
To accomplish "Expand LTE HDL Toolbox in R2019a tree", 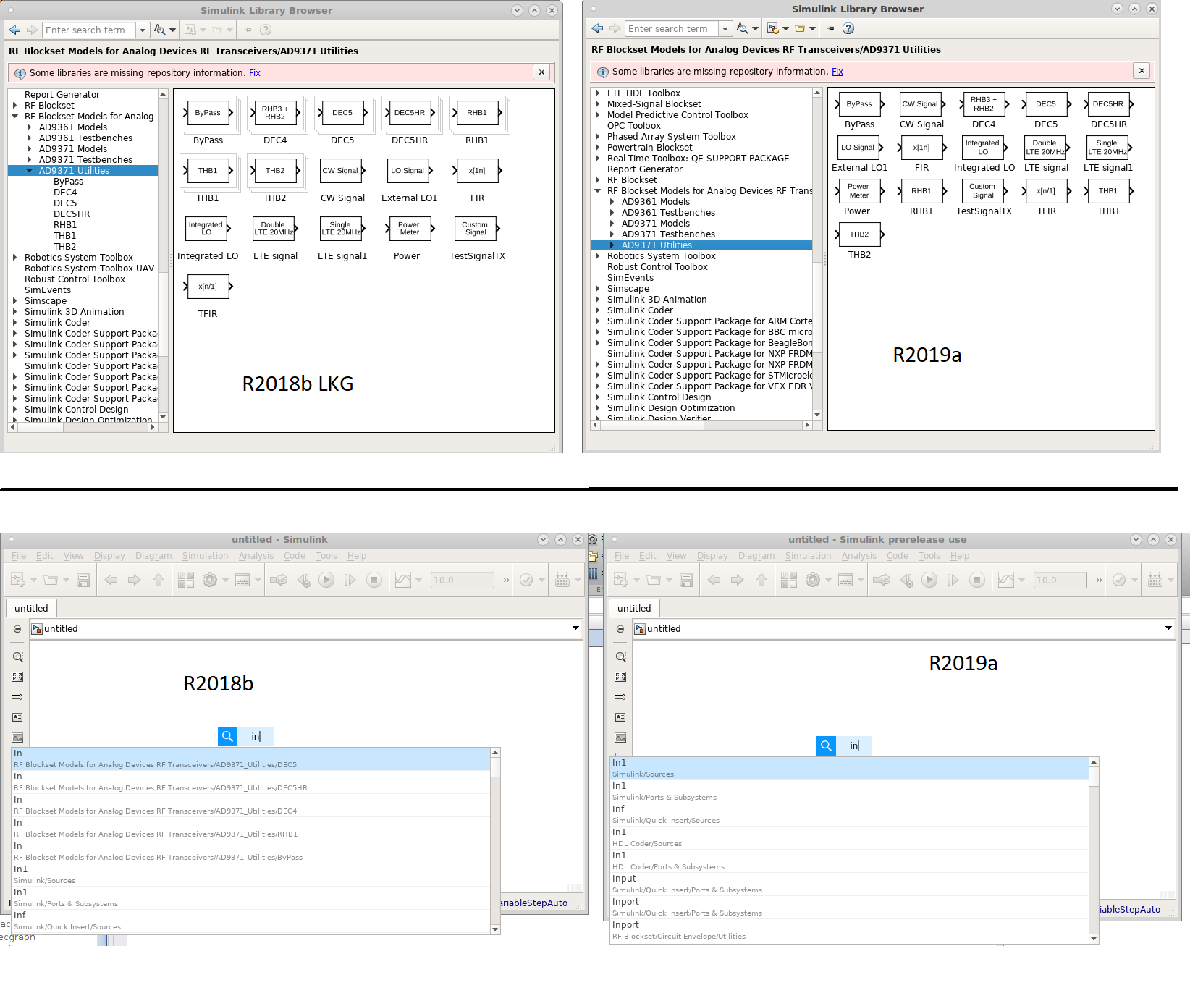I will point(597,93).
